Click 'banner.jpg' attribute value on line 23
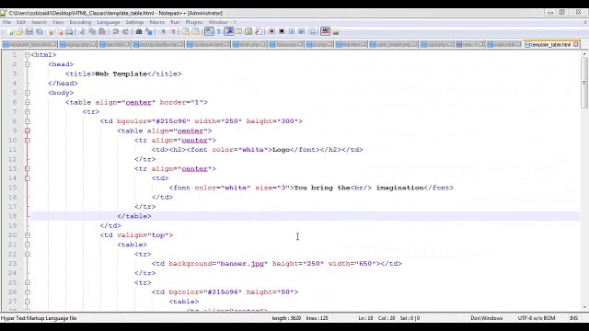This screenshot has height=331, width=589. coord(242,264)
